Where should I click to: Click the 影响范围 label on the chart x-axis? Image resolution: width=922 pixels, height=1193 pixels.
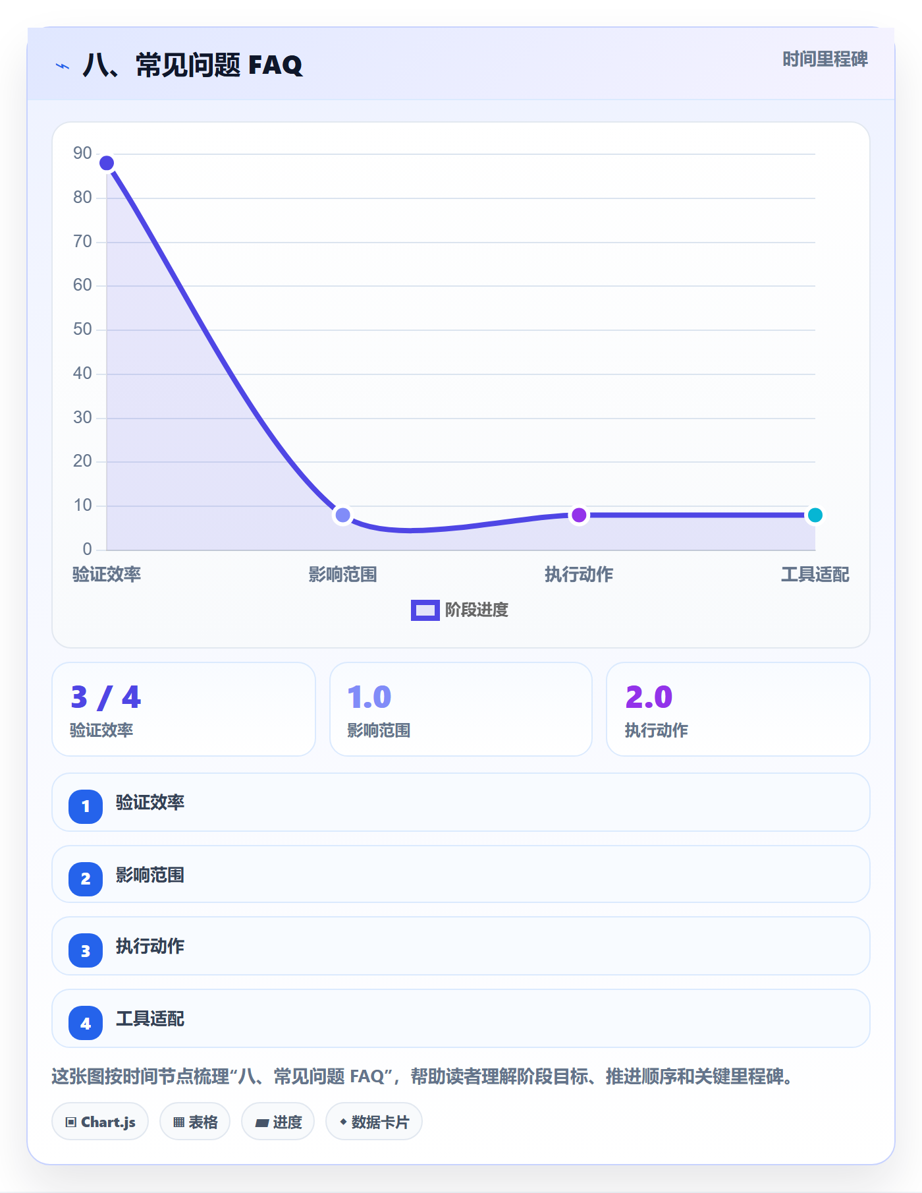coord(342,574)
